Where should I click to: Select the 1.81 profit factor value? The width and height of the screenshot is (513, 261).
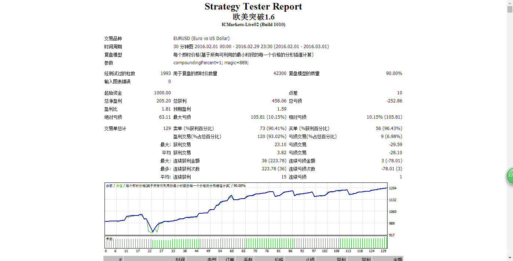pyautogui.click(x=166, y=109)
